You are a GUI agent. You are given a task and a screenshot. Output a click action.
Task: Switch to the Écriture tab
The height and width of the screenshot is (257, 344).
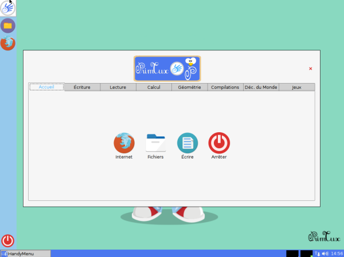tap(82, 87)
